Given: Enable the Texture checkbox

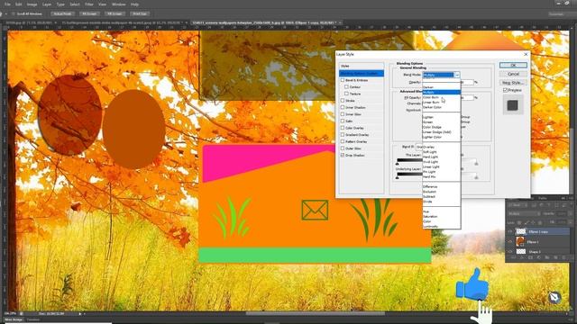Looking at the screenshot, I should (x=346, y=94).
